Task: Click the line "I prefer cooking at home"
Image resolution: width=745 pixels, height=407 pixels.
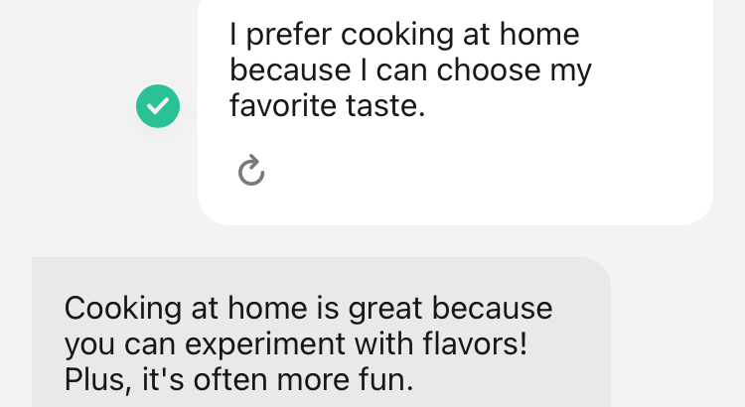Action: point(403,36)
